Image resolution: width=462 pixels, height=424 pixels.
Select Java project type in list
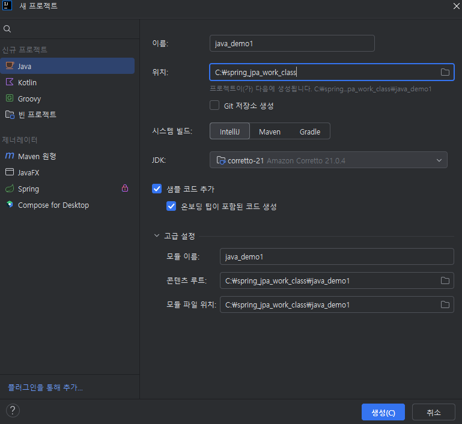click(x=67, y=66)
